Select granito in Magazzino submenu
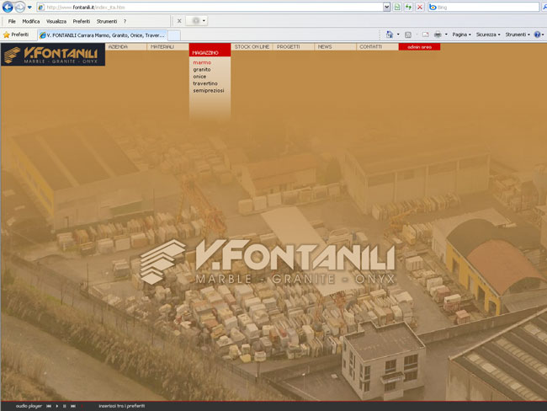Viewport: 547px width, 411px height. [202, 70]
